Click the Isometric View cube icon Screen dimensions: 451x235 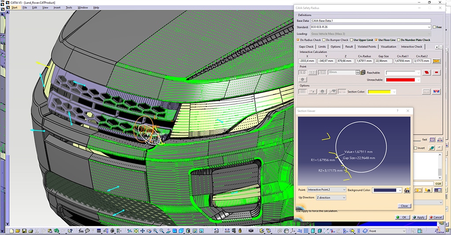coord(181,231)
